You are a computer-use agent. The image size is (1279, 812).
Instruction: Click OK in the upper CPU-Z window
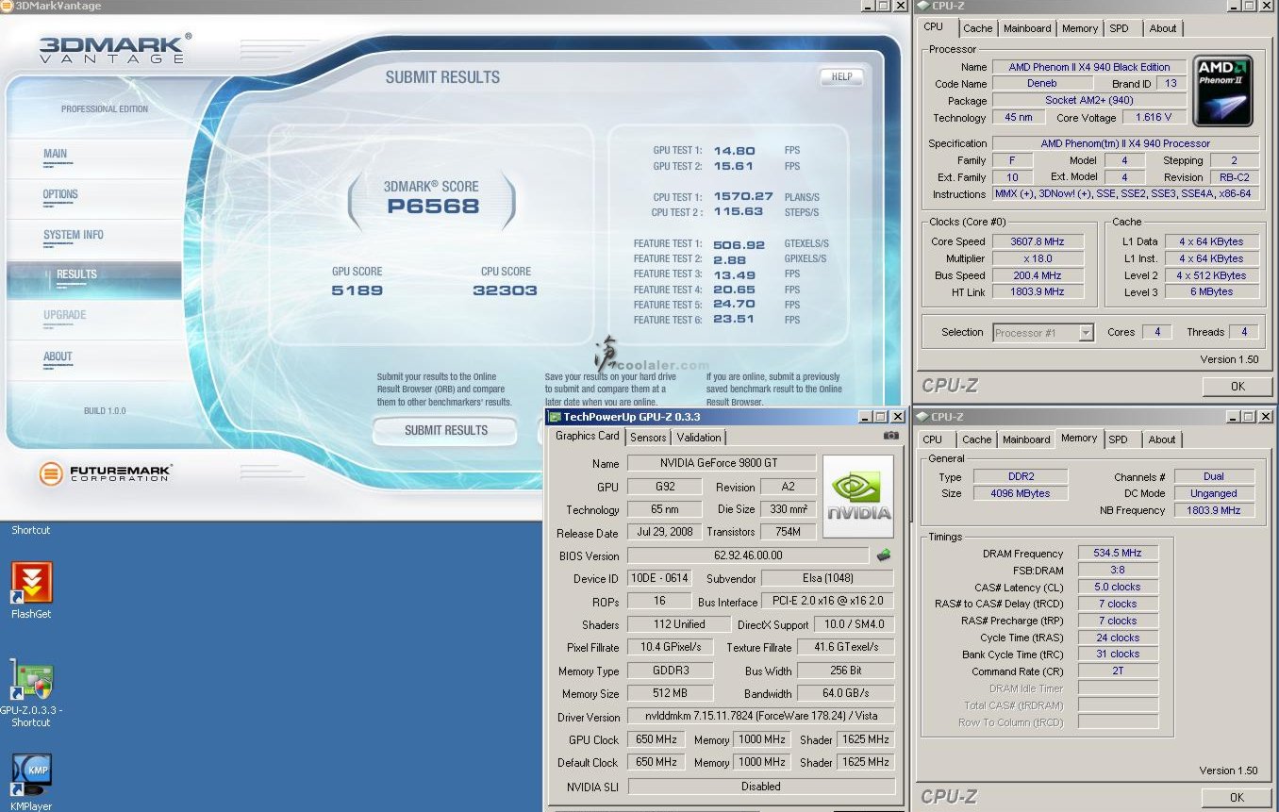tap(1237, 386)
